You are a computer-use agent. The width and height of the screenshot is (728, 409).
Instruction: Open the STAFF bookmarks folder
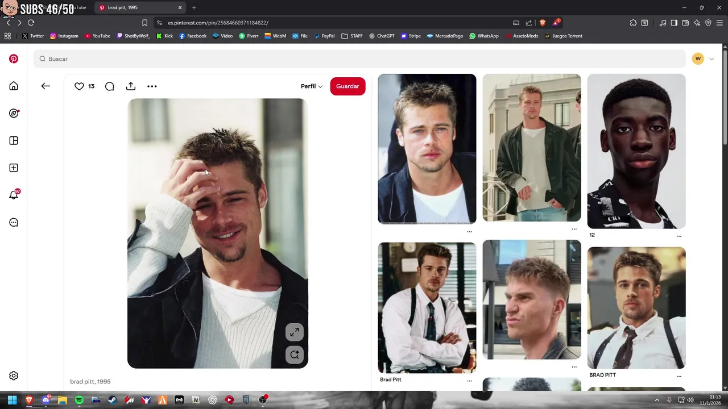tap(352, 36)
